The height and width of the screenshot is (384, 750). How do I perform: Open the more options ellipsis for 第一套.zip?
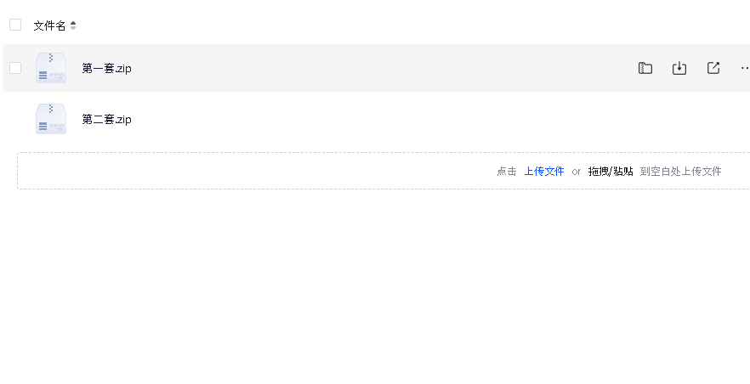pos(745,68)
